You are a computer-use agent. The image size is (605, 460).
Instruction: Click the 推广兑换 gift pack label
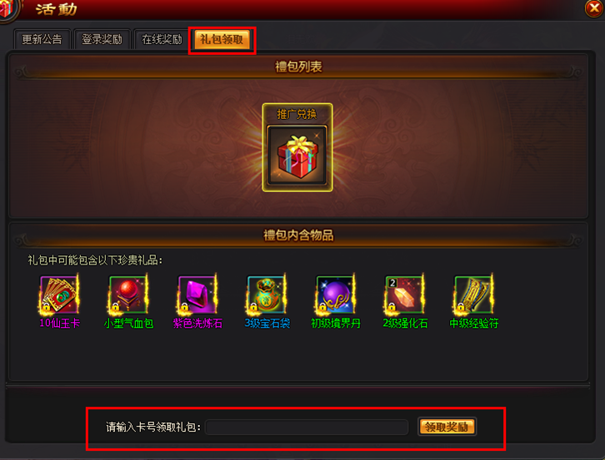click(297, 115)
